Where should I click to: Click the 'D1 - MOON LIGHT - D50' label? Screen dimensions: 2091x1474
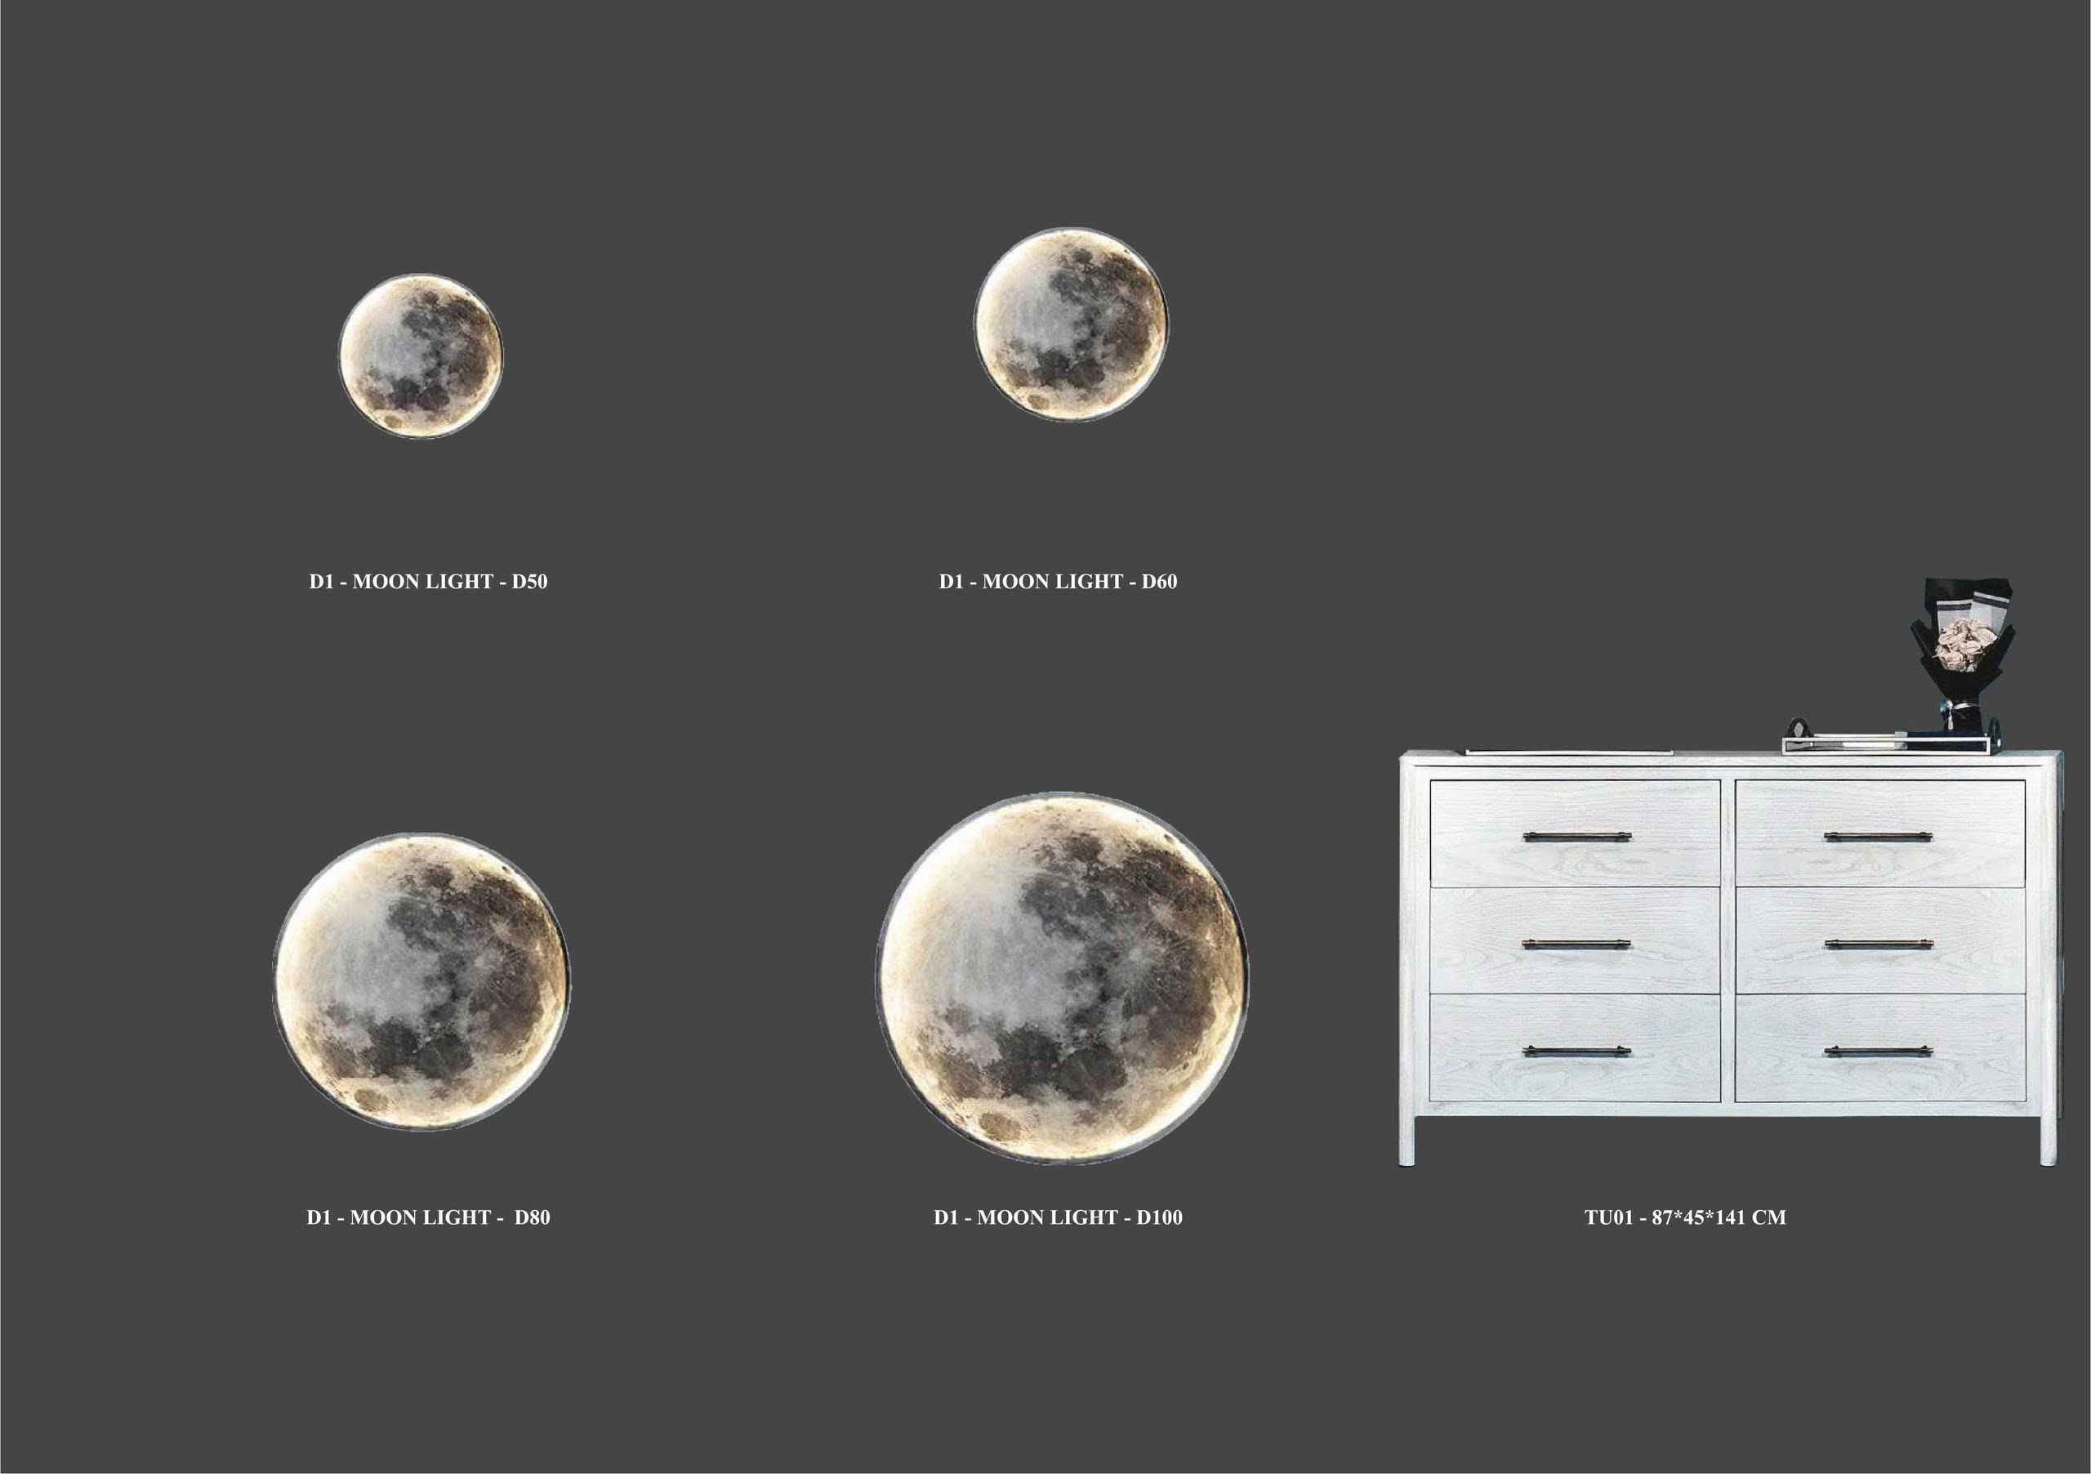(x=428, y=582)
